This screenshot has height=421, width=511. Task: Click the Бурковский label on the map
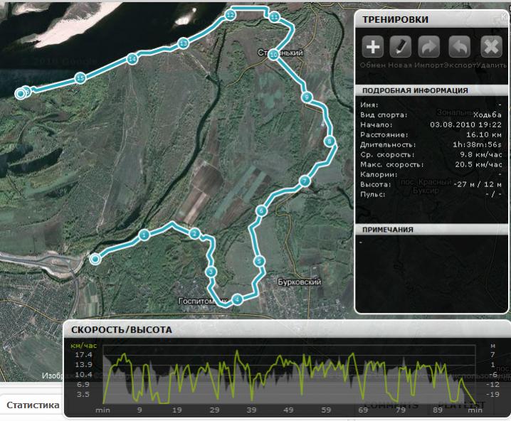click(x=299, y=282)
